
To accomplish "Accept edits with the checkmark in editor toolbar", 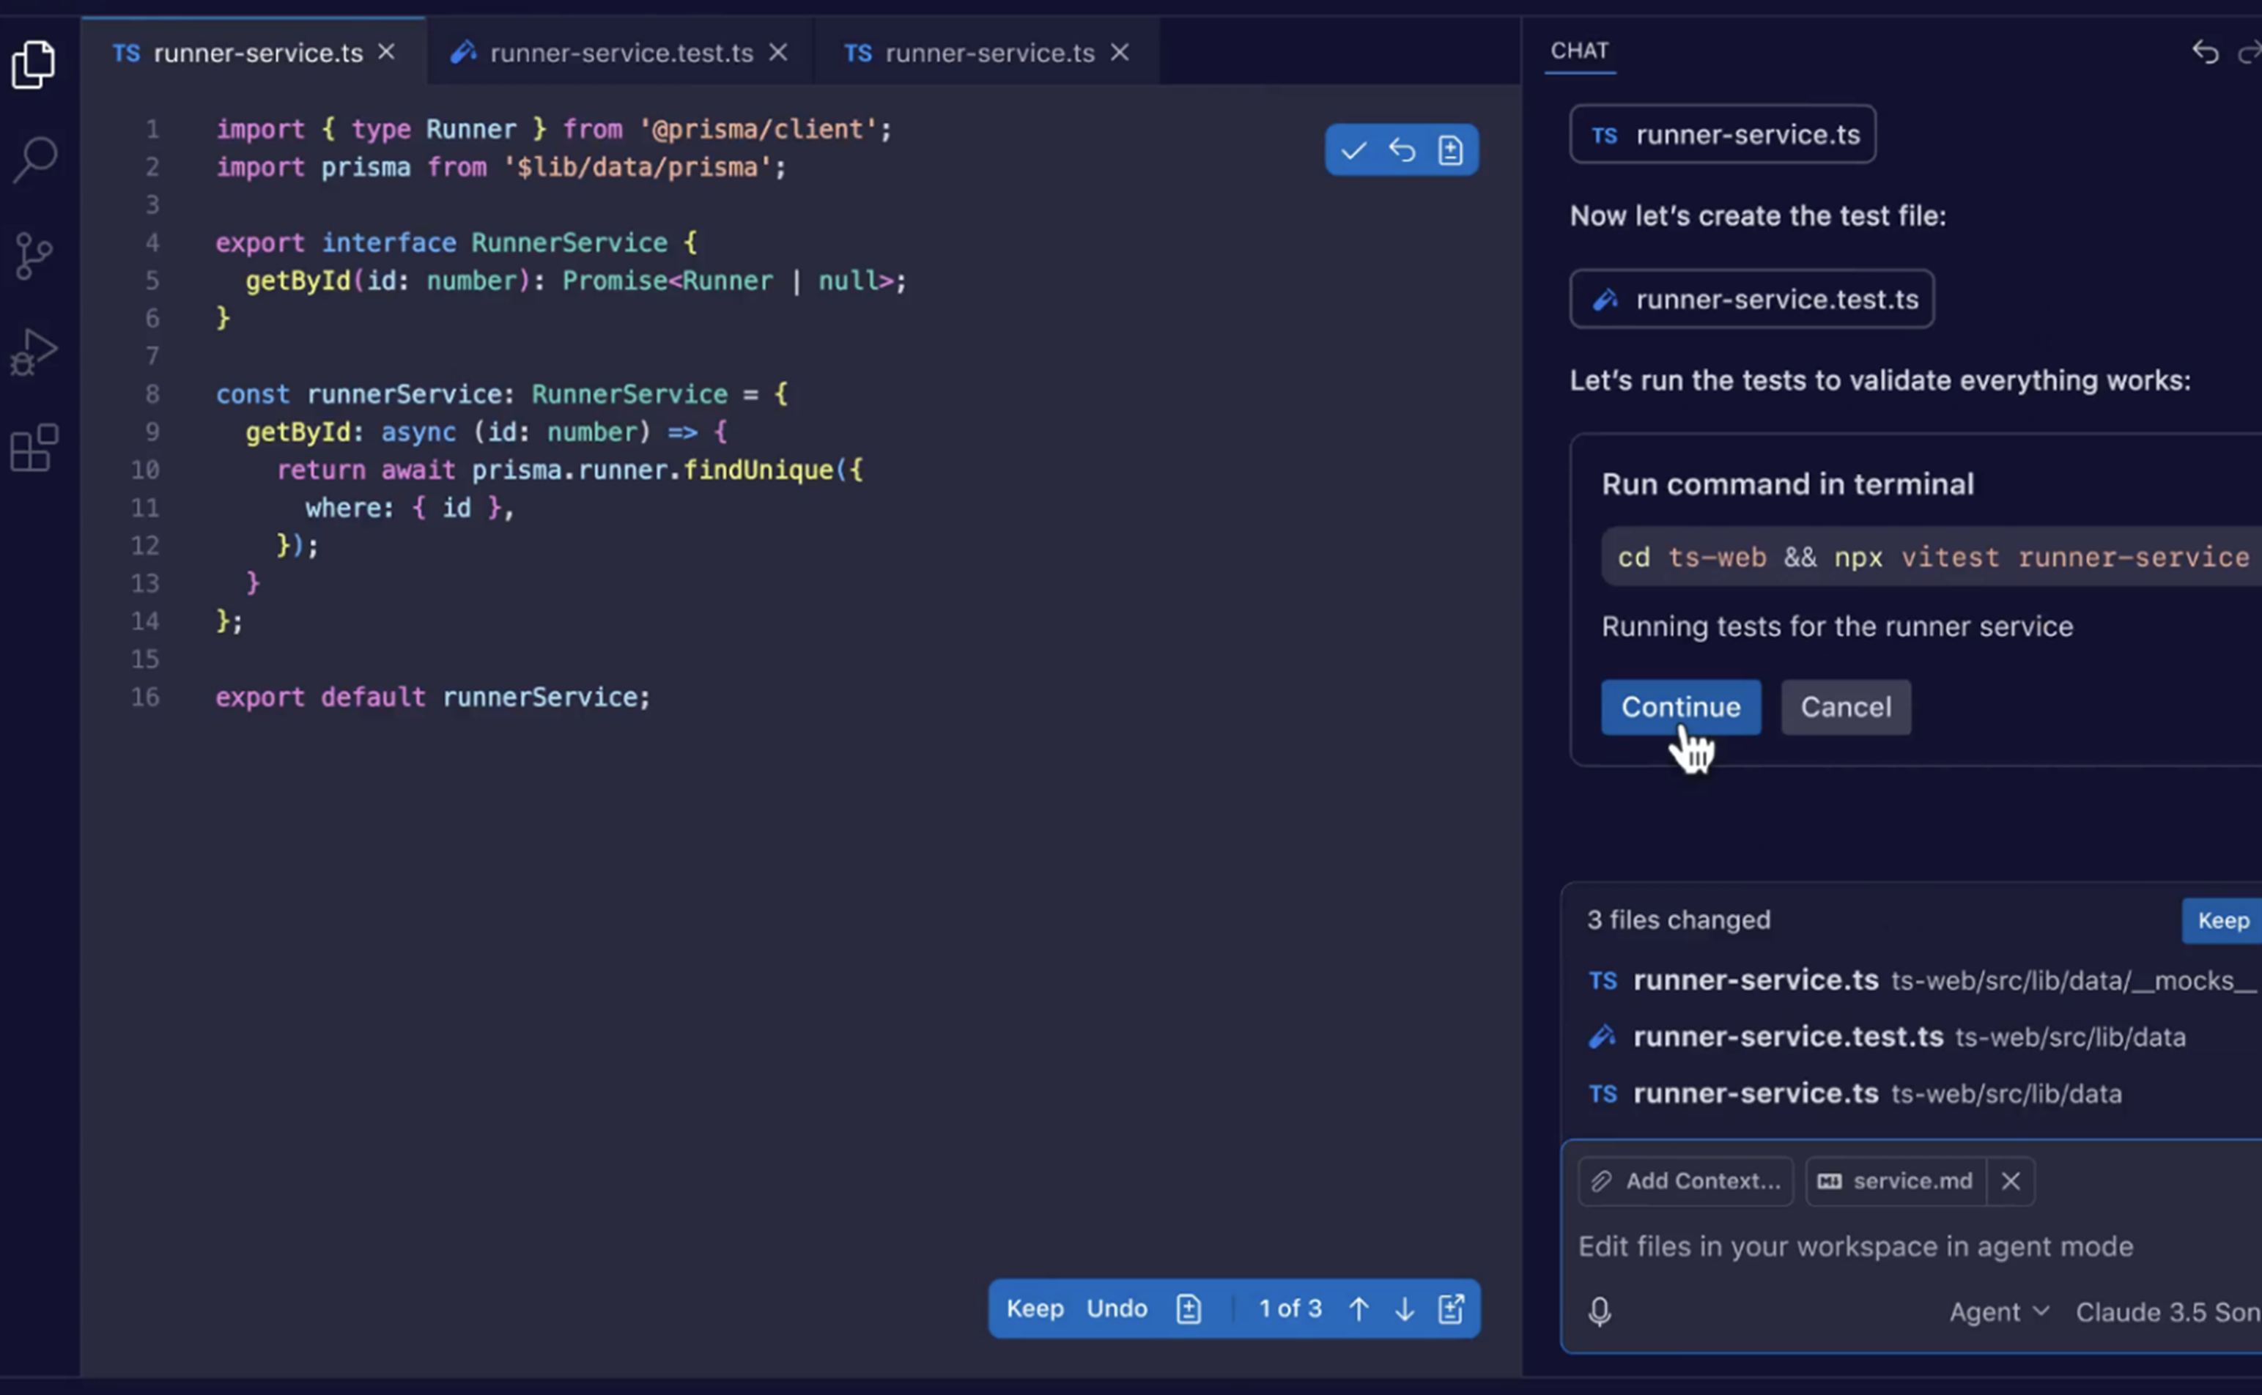I will [1353, 149].
